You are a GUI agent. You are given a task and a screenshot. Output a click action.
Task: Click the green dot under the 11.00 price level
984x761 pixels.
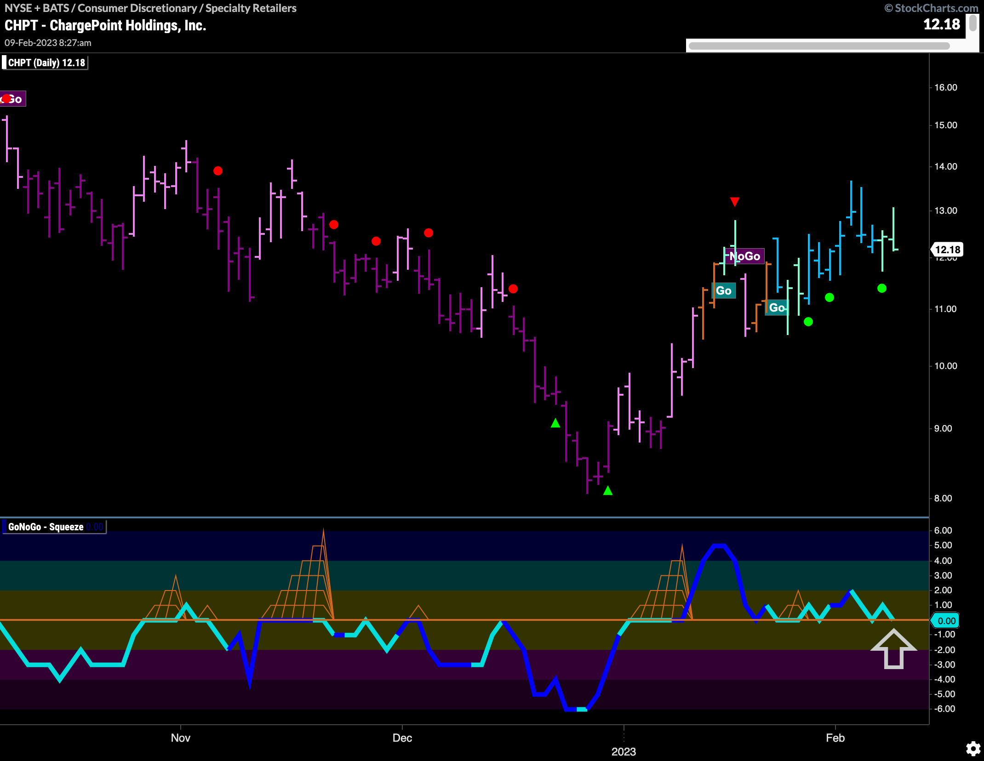(x=808, y=322)
